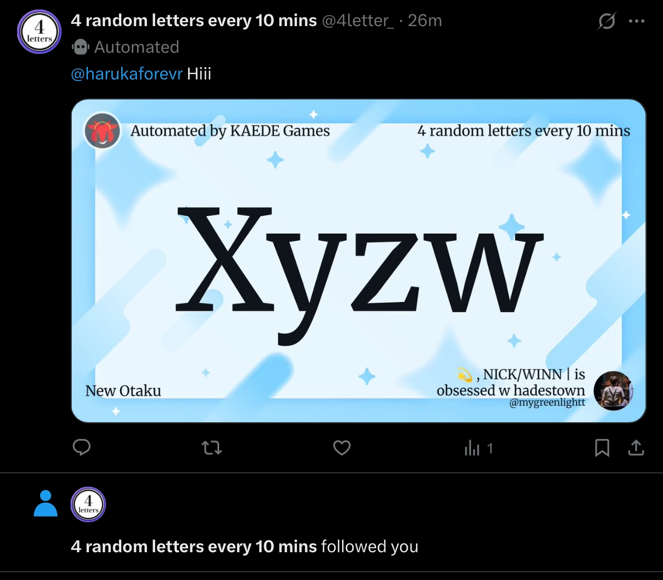
Task: Click the 26m timestamp
Action: tap(425, 20)
